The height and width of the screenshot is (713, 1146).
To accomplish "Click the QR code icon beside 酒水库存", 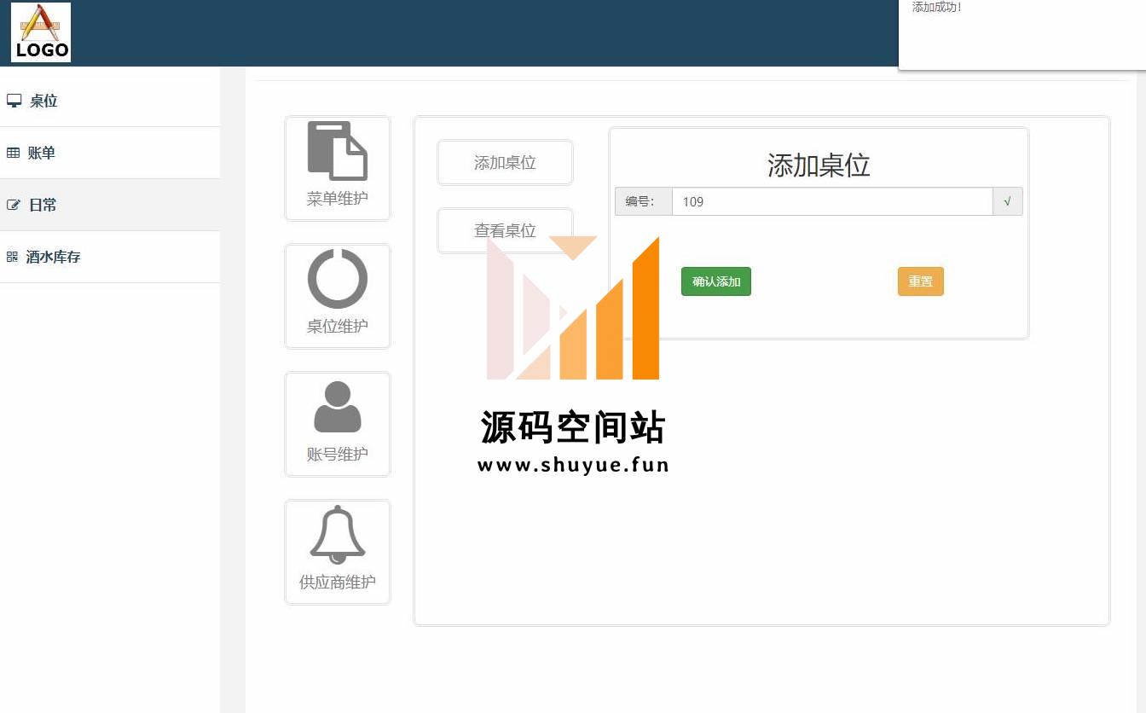I will tap(12, 257).
